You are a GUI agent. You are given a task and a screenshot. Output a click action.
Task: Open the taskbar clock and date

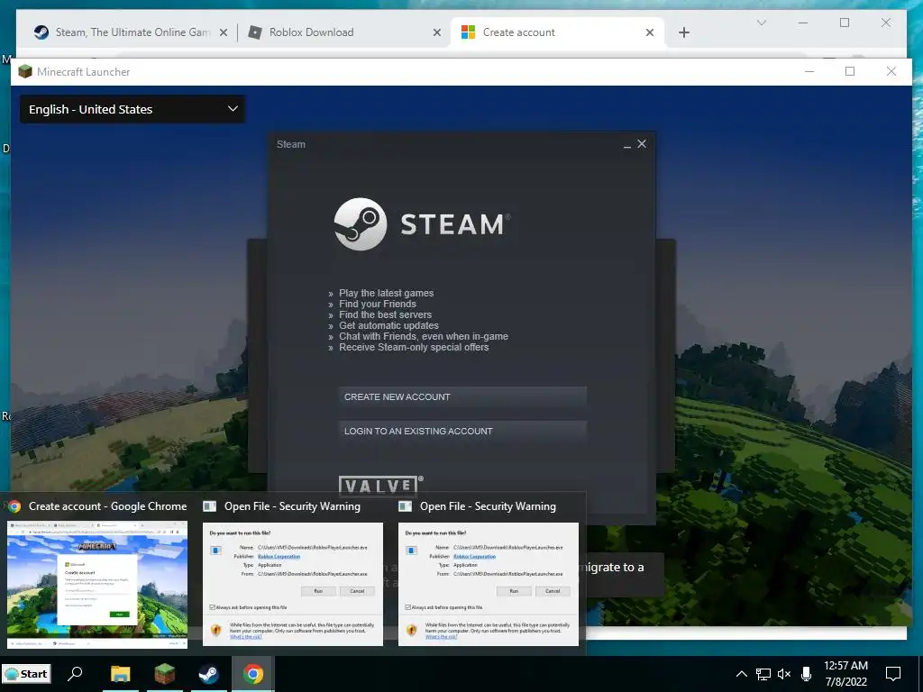(845, 674)
